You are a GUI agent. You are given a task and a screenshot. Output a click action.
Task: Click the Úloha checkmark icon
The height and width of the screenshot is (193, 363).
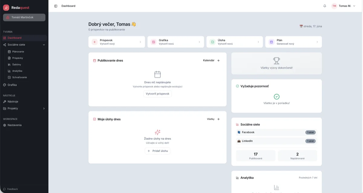pos(212,42)
